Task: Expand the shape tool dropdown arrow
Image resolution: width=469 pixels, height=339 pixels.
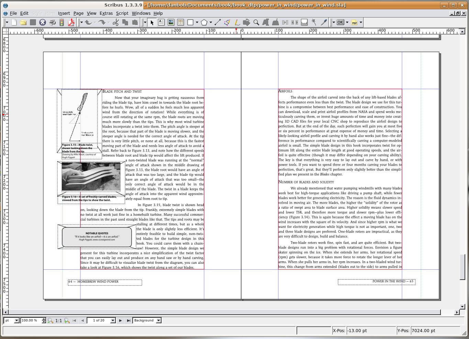Action: (x=197, y=23)
